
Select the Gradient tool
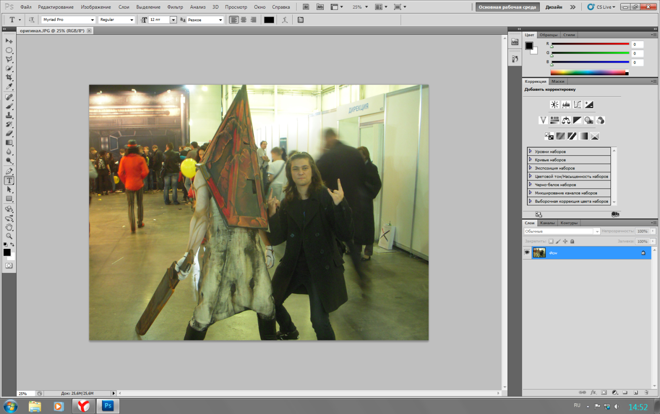(x=9, y=142)
